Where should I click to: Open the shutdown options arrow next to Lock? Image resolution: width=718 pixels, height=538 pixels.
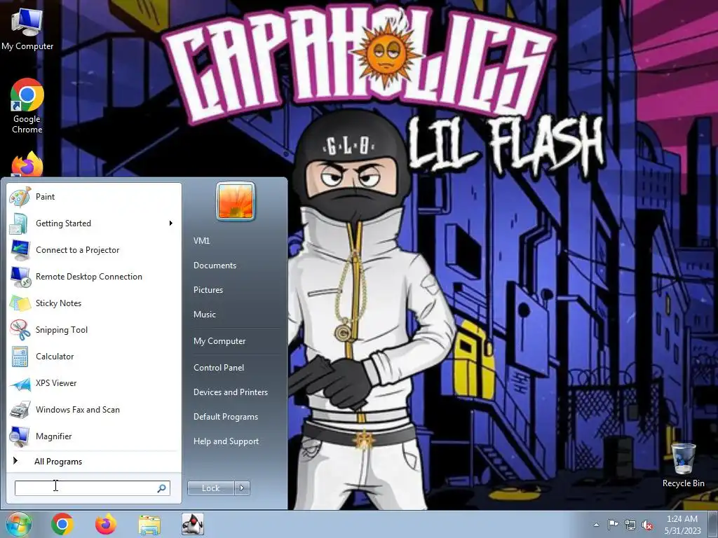click(x=242, y=488)
